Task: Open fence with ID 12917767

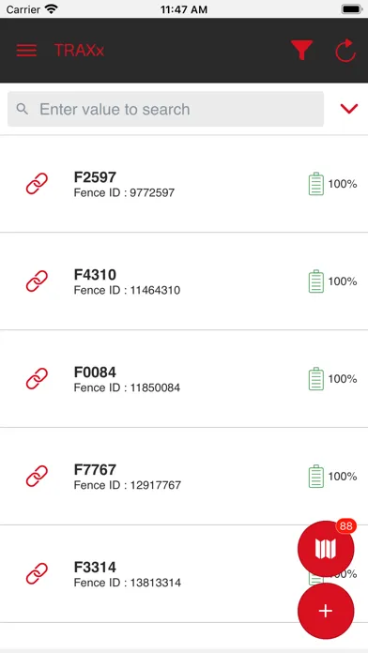Action: coord(184,476)
